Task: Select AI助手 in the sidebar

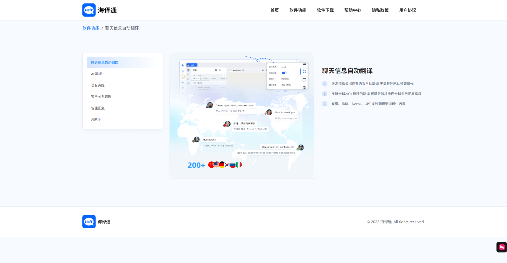Action: tap(123, 119)
